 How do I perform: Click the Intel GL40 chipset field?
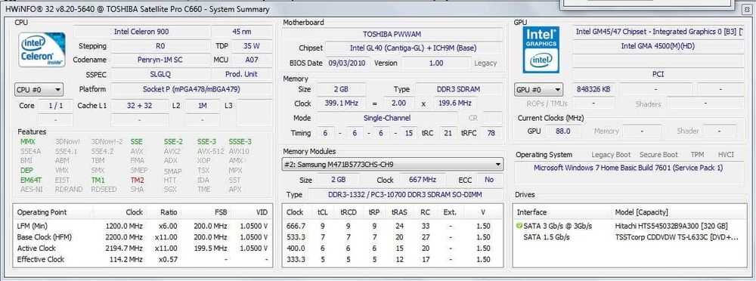click(414, 48)
